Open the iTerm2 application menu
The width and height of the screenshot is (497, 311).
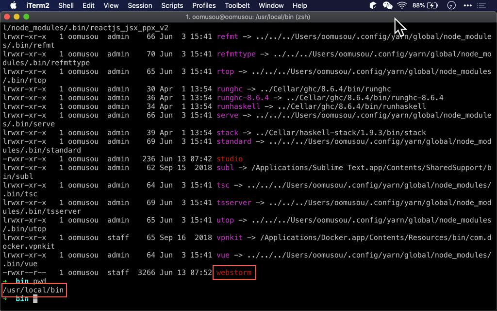pyautogui.click(x=38, y=5)
